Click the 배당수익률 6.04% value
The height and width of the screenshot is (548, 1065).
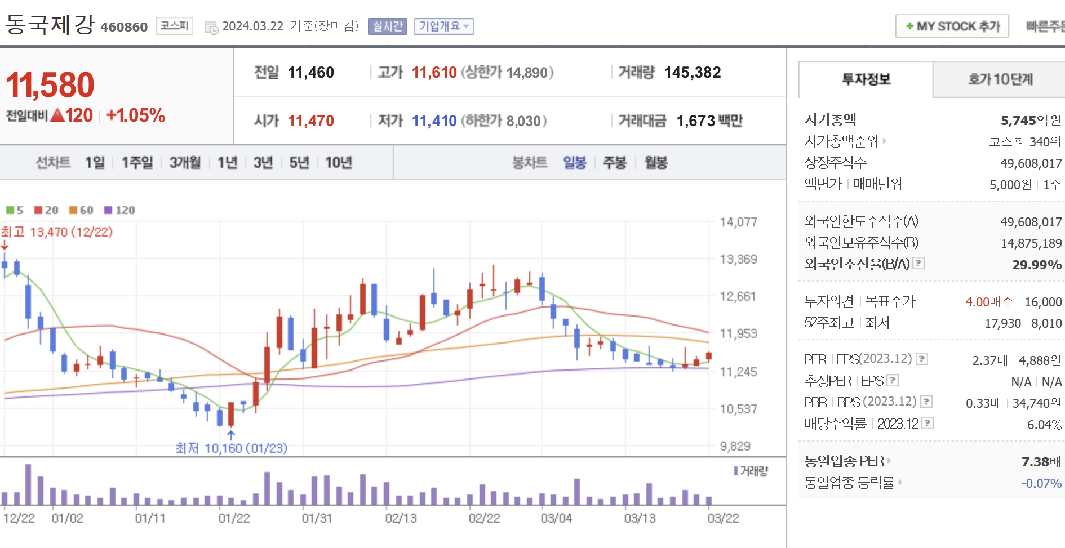click(1044, 425)
